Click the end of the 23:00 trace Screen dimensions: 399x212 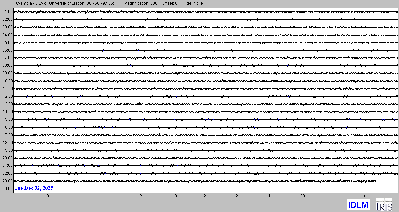click(x=376, y=181)
